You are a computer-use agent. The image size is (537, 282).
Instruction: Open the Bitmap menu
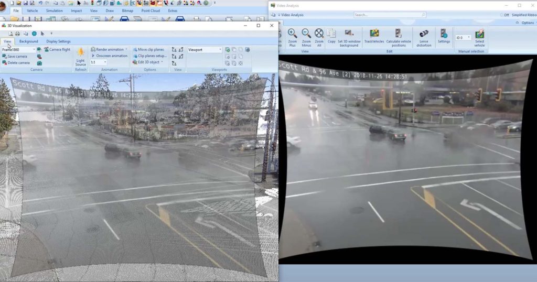tap(127, 10)
